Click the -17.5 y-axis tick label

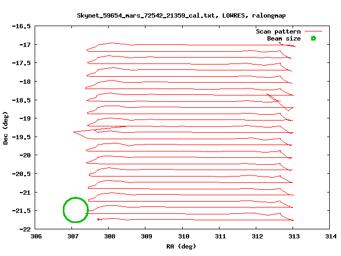(21, 63)
